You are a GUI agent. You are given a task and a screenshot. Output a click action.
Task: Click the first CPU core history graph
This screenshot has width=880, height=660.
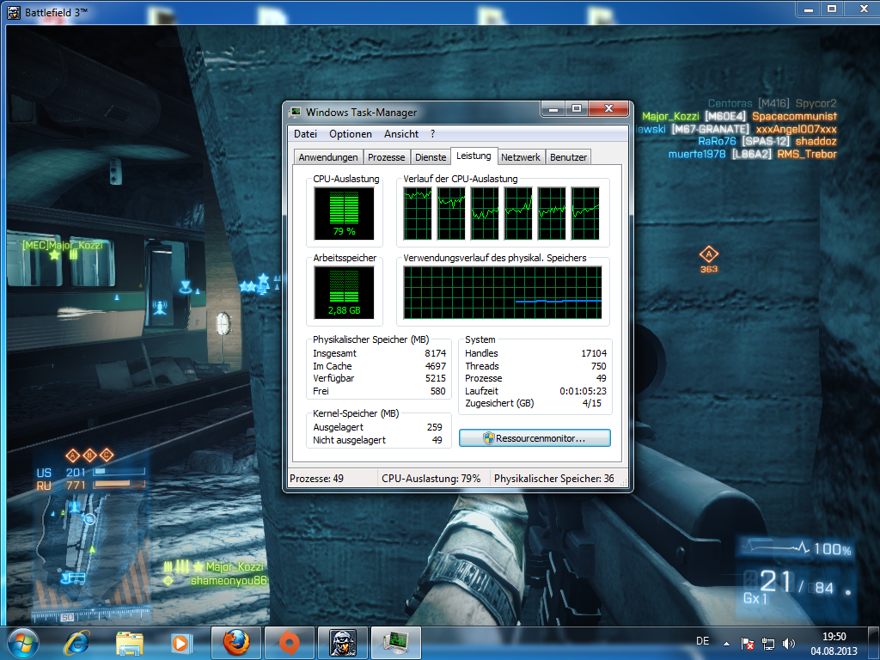pos(419,214)
